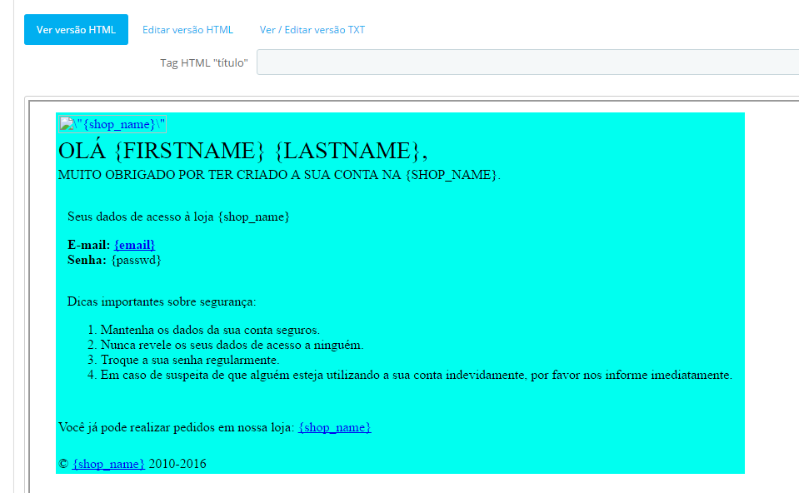Click the "Senha:" {passwd} line

(114, 260)
